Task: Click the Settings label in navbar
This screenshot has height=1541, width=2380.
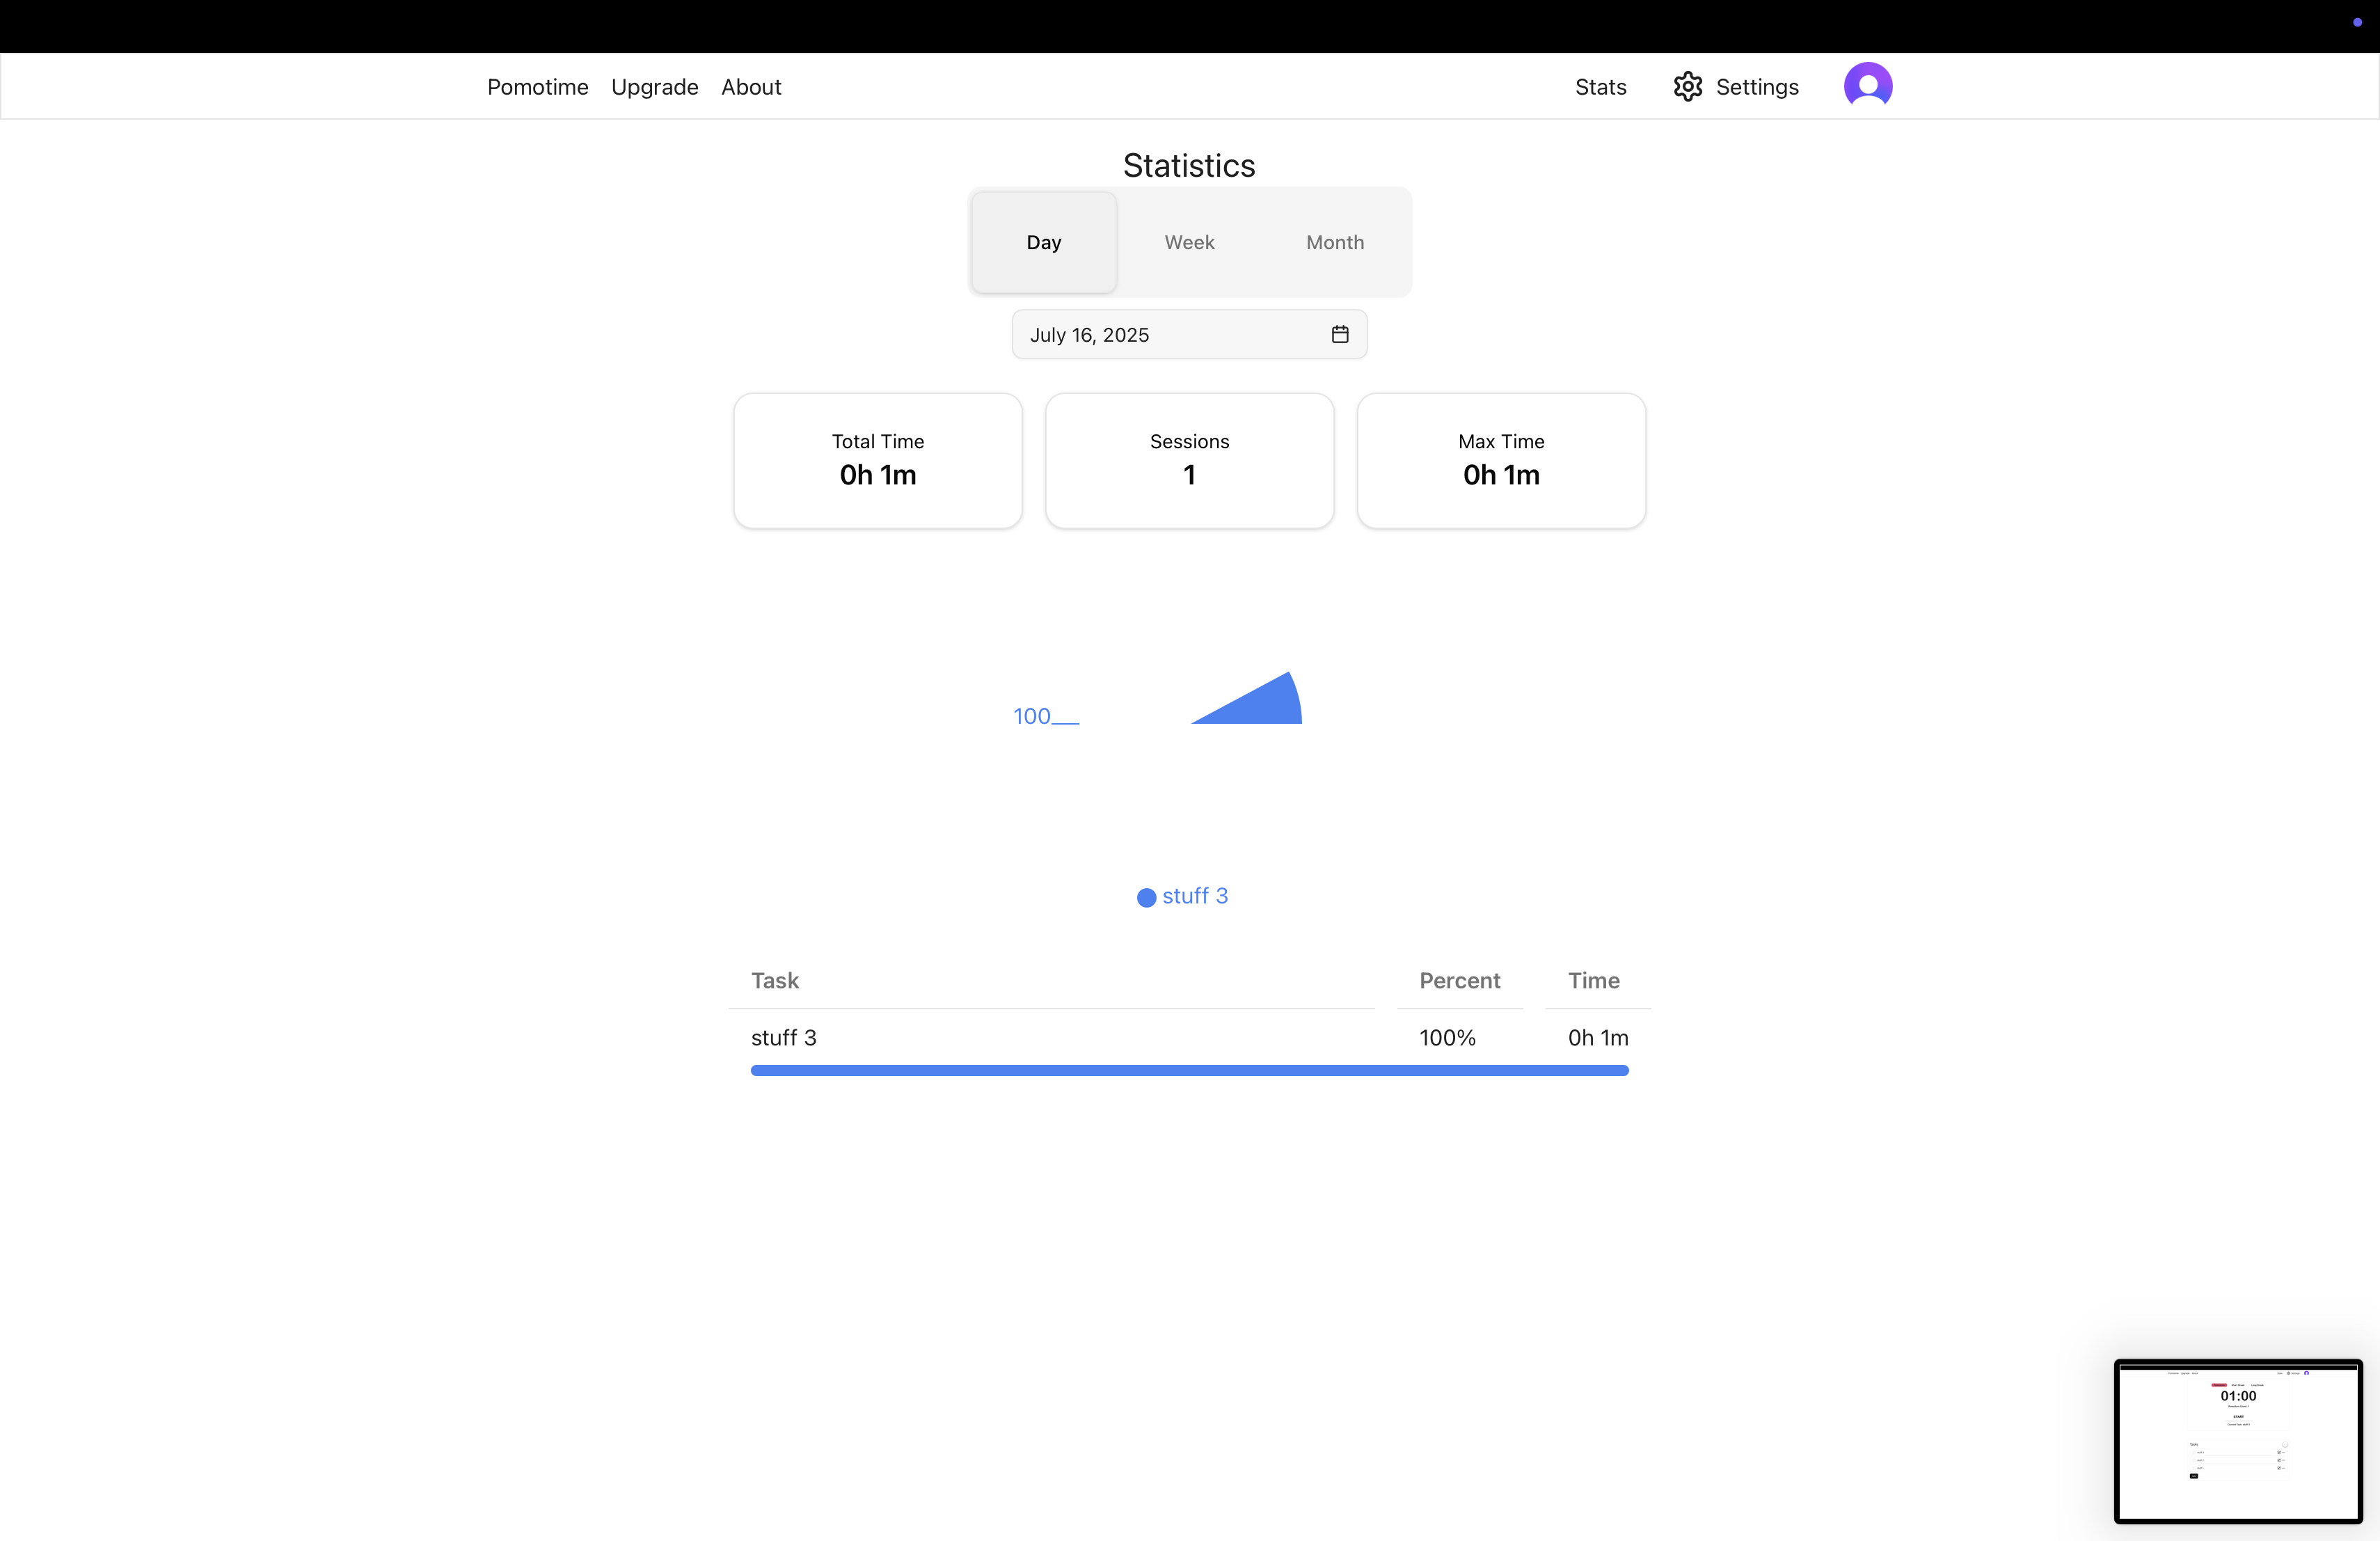Action: [x=1757, y=87]
